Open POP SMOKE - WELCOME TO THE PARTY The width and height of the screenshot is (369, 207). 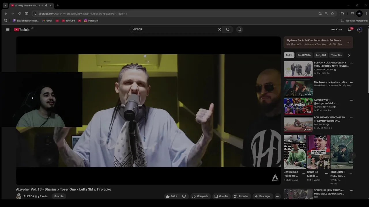[x=298, y=124]
